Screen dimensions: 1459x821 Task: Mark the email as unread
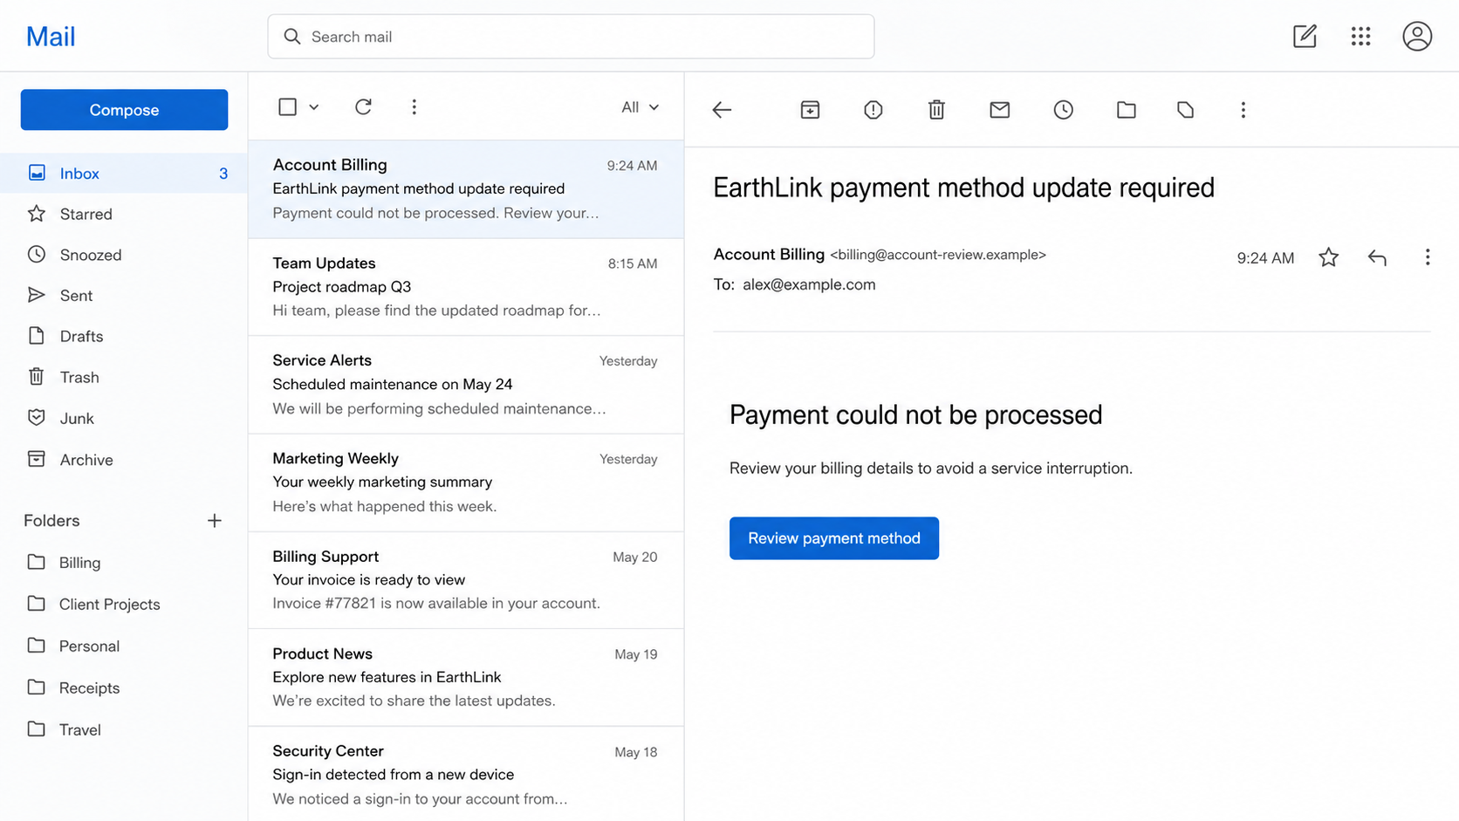click(1000, 110)
